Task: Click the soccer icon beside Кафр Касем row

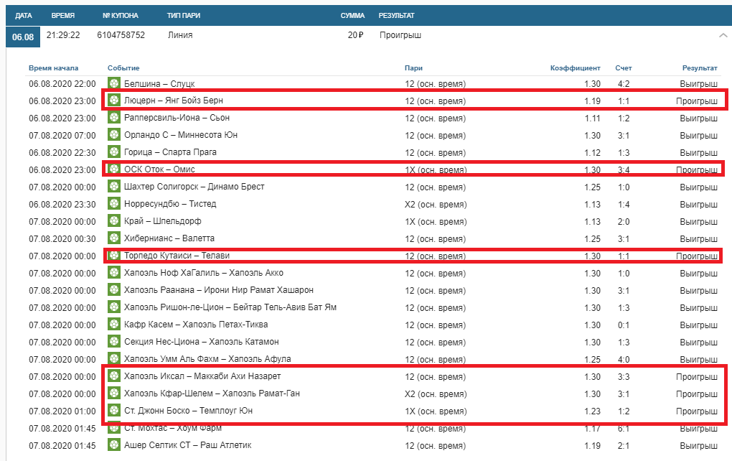Action: click(114, 325)
